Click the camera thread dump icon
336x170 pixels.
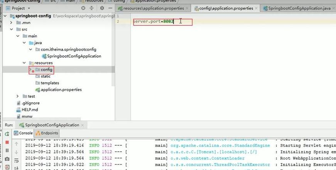[7, 159]
